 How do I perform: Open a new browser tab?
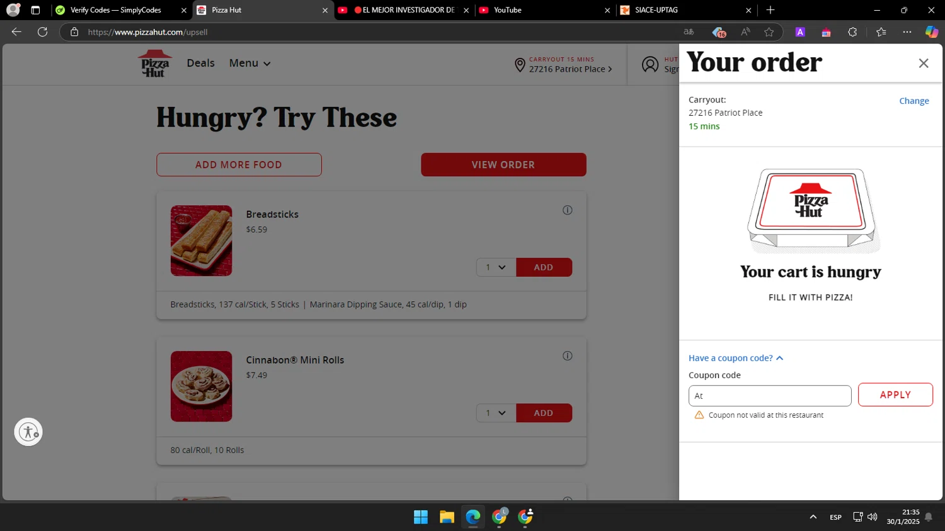(770, 10)
